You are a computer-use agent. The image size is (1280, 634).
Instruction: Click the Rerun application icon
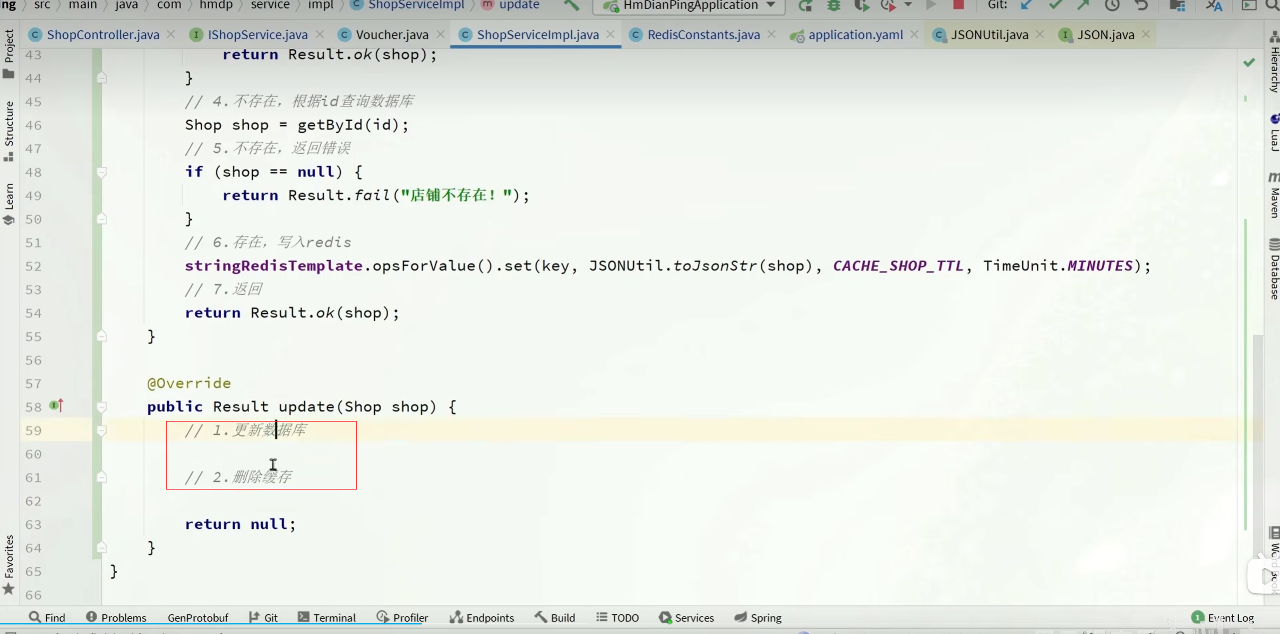coord(805,5)
